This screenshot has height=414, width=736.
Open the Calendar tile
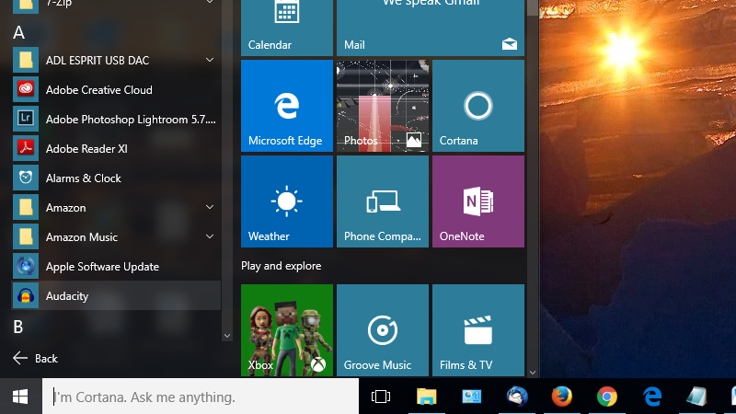(287, 28)
